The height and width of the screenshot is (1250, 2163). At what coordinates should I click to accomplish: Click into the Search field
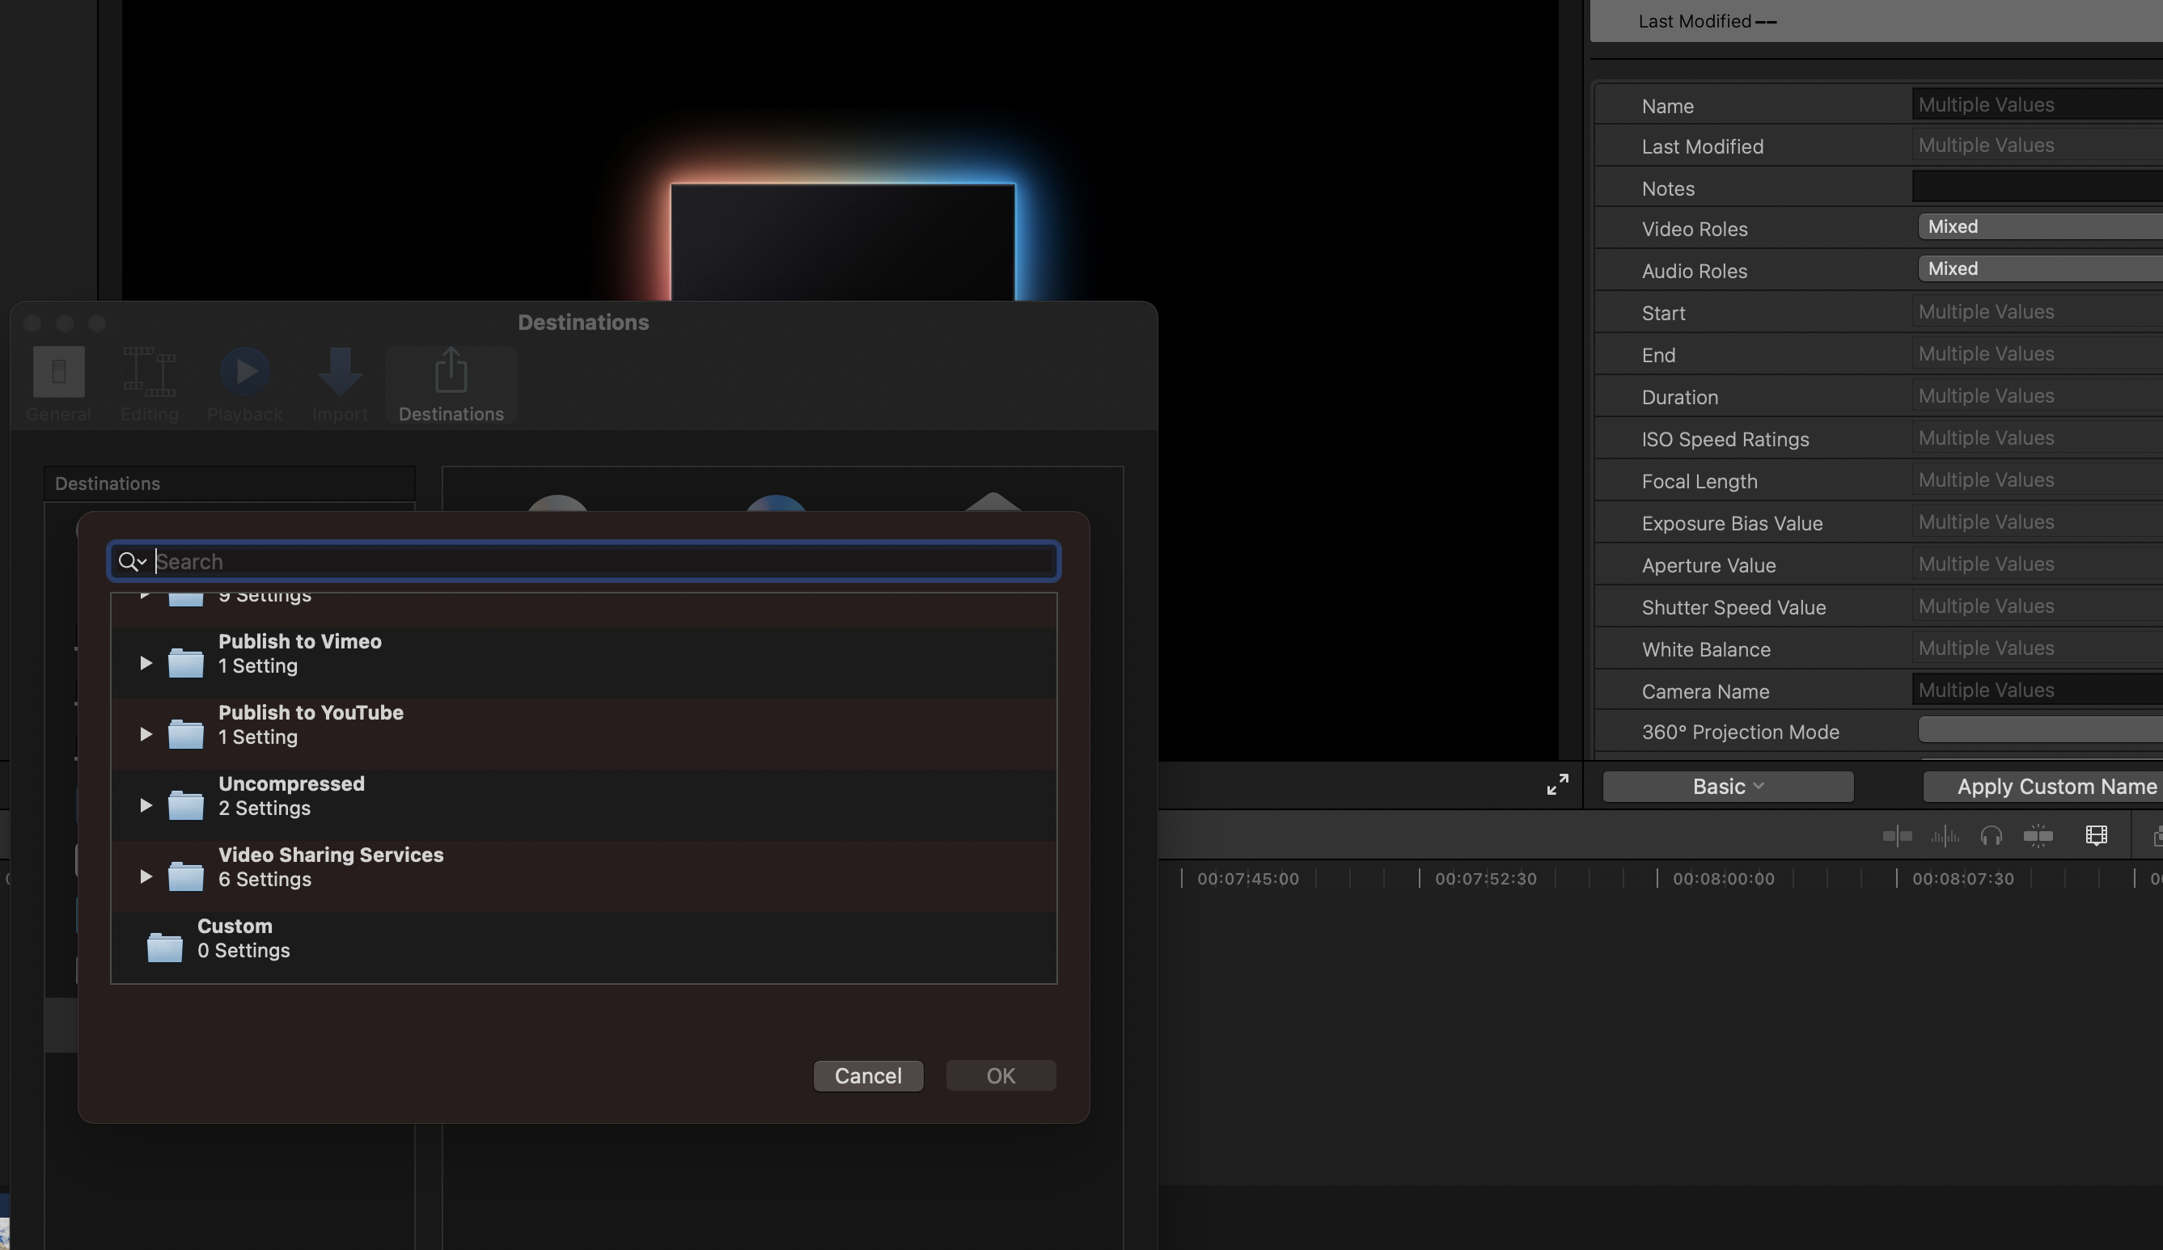(601, 561)
